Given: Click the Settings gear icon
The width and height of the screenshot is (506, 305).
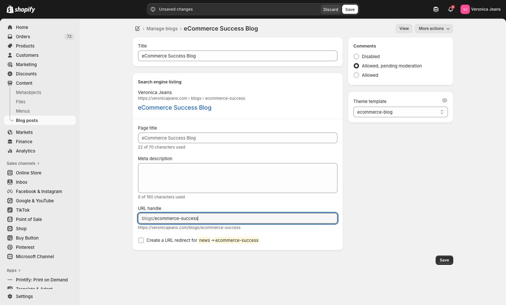Looking at the screenshot, I should [10, 296].
